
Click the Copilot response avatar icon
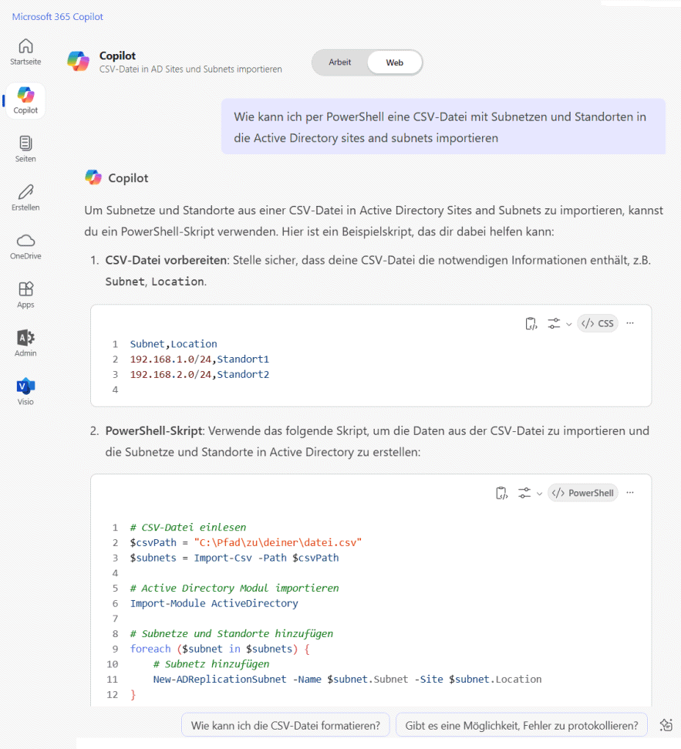(x=93, y=177)
